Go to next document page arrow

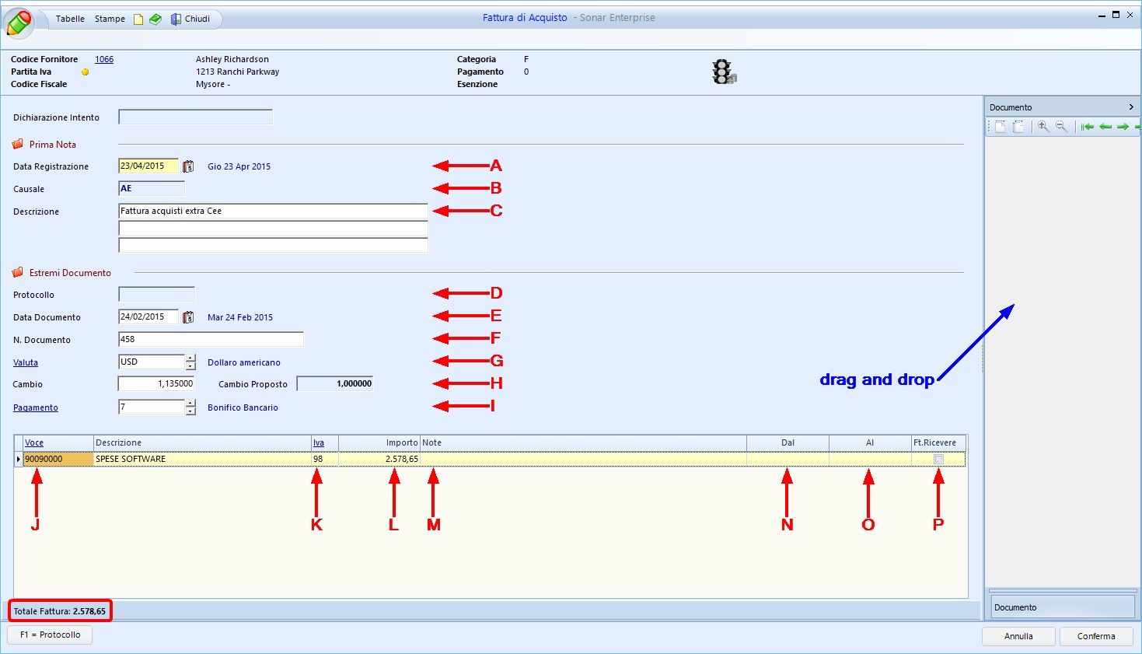tap(1123, 127)
